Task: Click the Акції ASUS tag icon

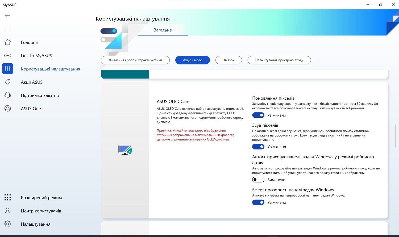Action: [7, 82]
